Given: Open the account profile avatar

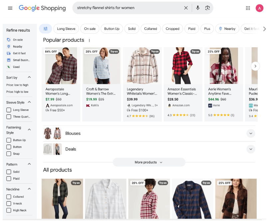Looking at the screenshot, I should click(x=259, y=8).
